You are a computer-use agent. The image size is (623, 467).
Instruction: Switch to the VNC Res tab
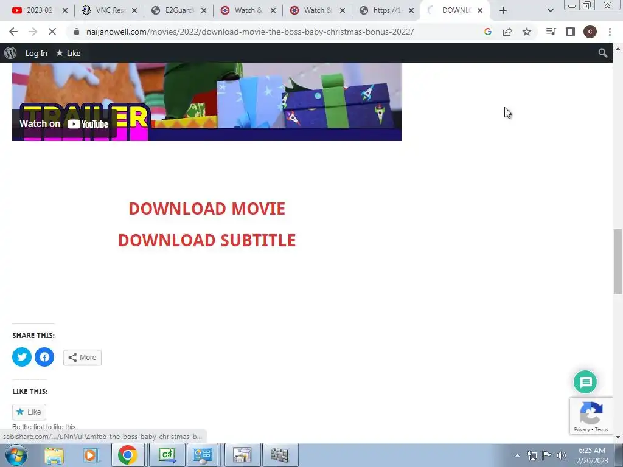click(x=109, y=10)
